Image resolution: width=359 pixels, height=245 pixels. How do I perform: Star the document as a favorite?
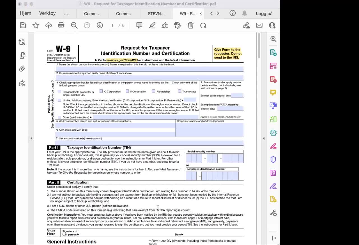[36, 25]
